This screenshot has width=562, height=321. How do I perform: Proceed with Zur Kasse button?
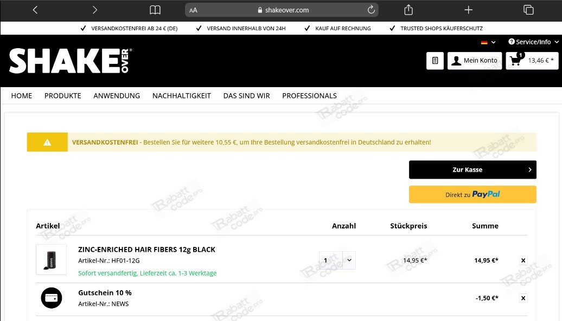pos(472,169)
